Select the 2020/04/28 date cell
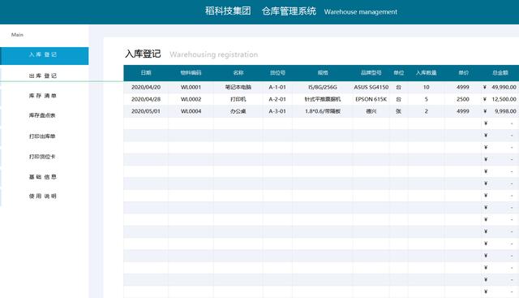 (146, 99)
